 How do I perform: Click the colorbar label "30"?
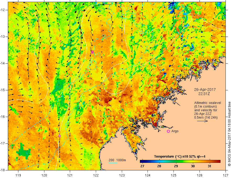tap(193, 166)
